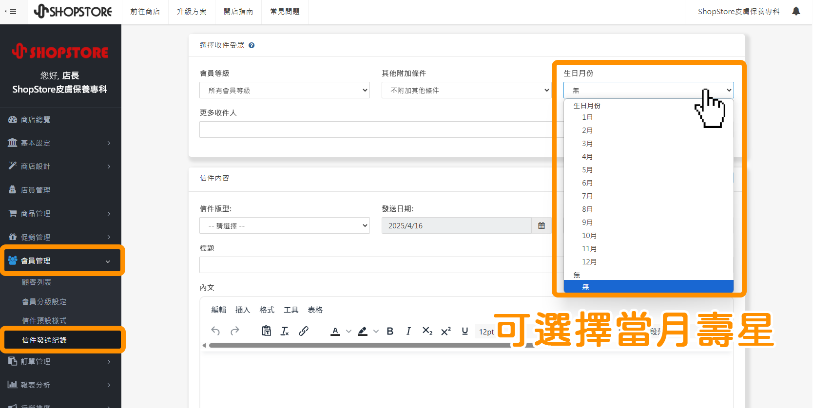Viewport: 813px width, 408px height.
Task: Open the ShopStore皮膚保養專科 account menu
Action: 738,11
